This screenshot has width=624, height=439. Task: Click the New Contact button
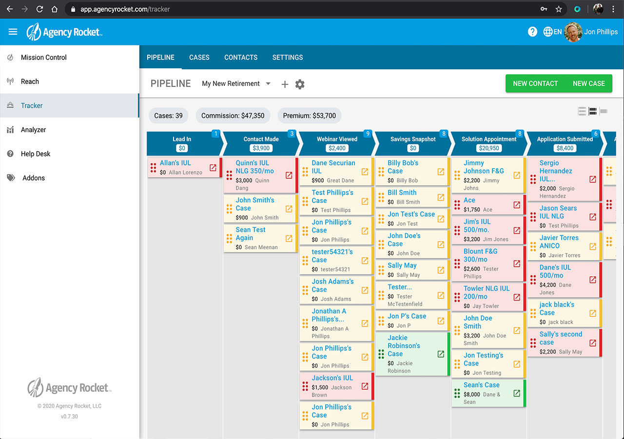tap(535, 83)
